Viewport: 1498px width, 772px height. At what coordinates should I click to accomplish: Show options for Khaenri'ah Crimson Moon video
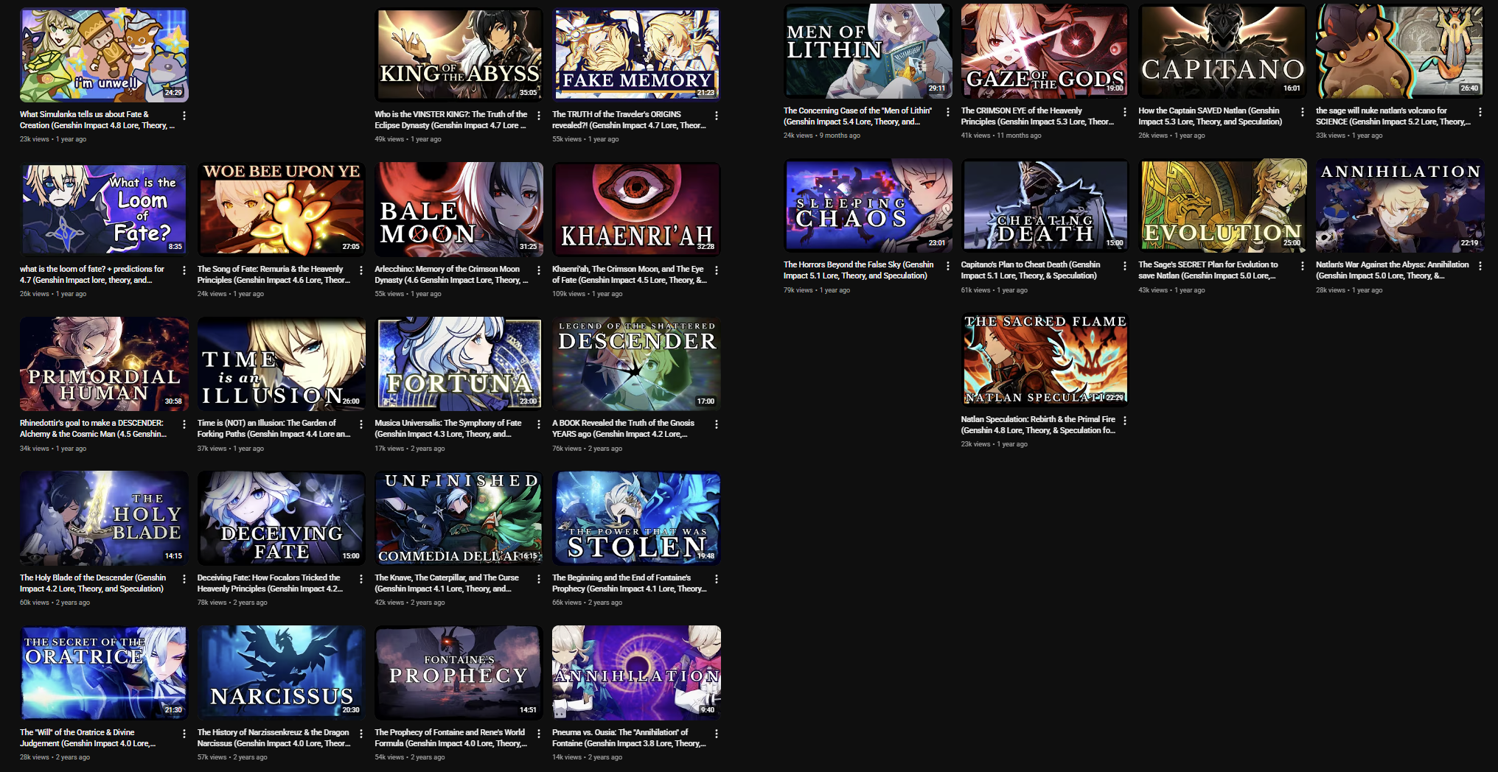[x=717, y=270]
